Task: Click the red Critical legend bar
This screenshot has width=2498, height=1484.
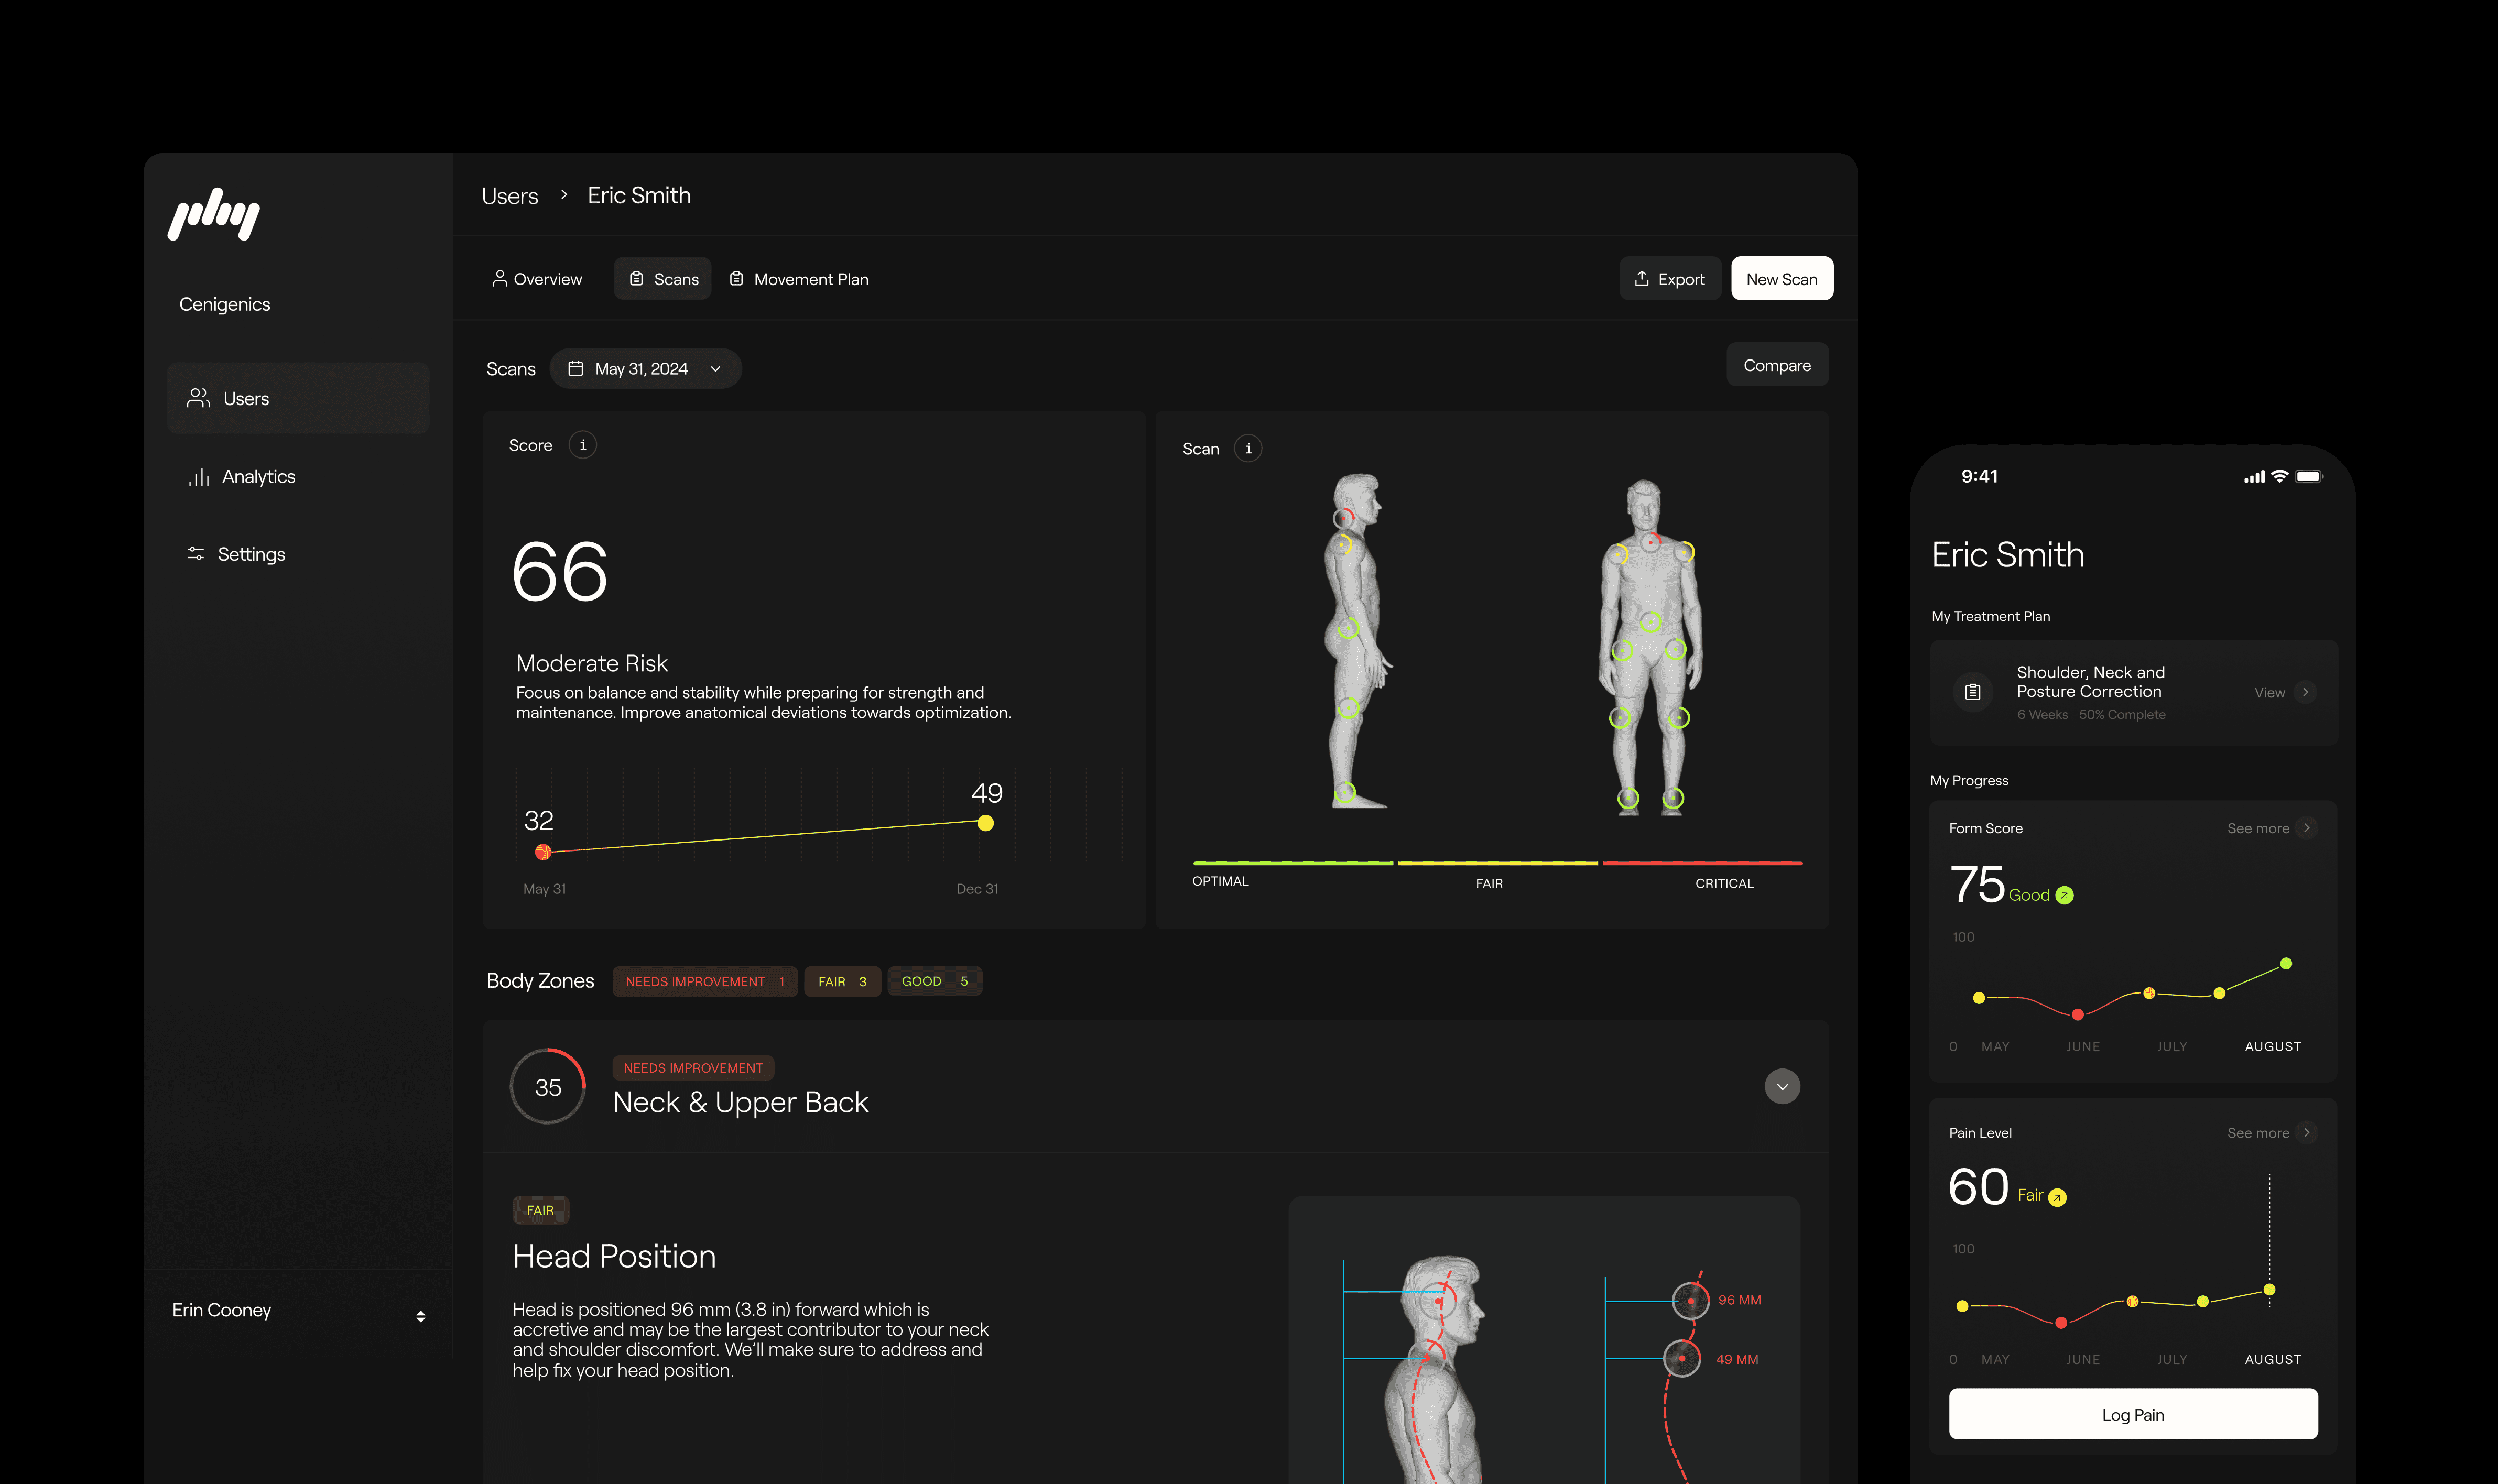Action: pos(1703,863)
